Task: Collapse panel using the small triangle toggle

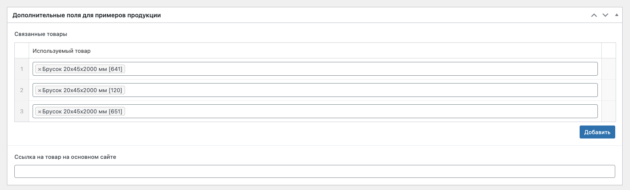Action: 617,15
